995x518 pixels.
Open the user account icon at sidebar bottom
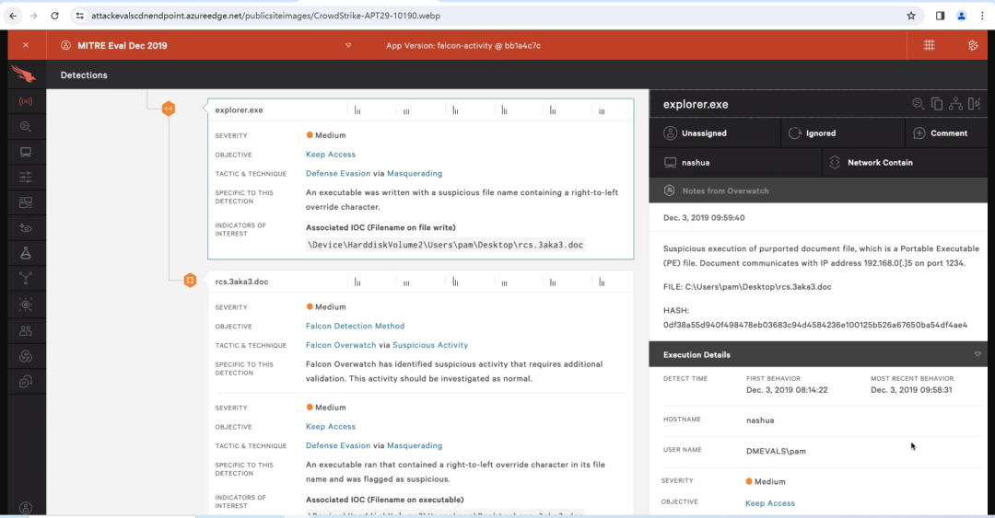[x=26, y=508]
